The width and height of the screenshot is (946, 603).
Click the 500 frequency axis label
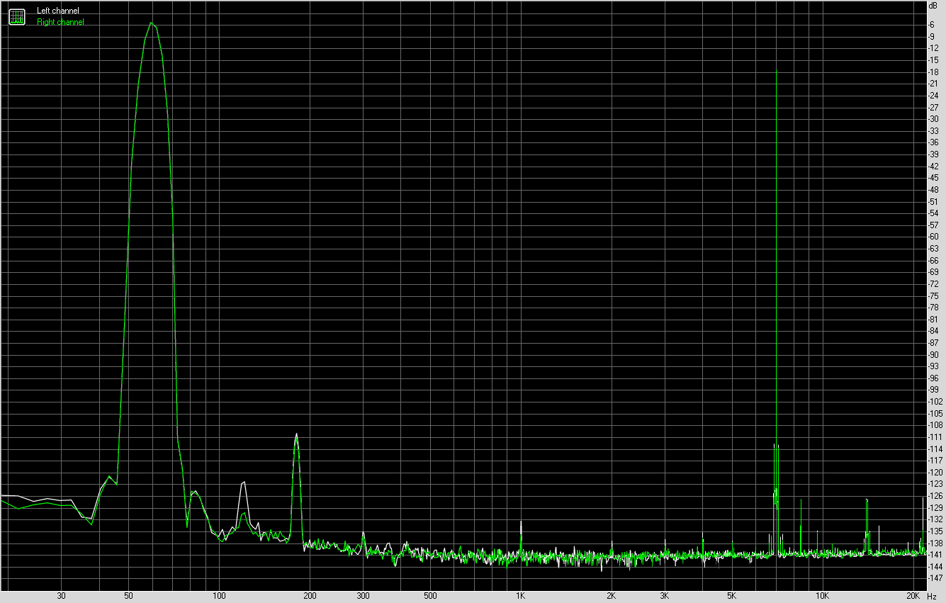tap(429, 597)
